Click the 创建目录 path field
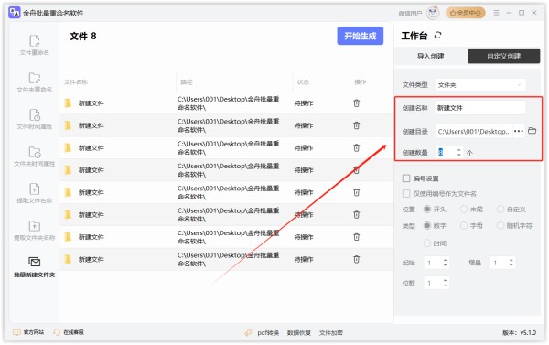 [474, 132]
